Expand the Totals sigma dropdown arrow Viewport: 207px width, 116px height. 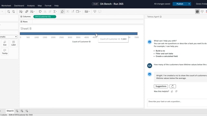56,12
